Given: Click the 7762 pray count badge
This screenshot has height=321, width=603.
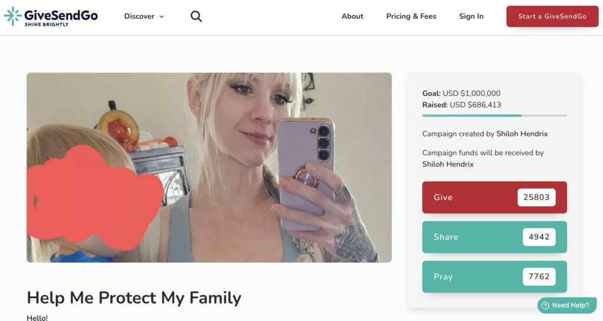Looking at the screenshot, I should tap(539, 276).
